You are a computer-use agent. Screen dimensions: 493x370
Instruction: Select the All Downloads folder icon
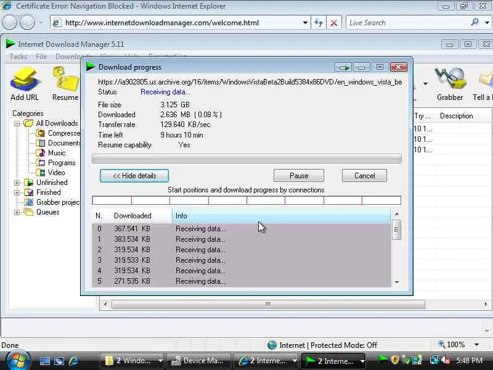click(x=28, y=123)
